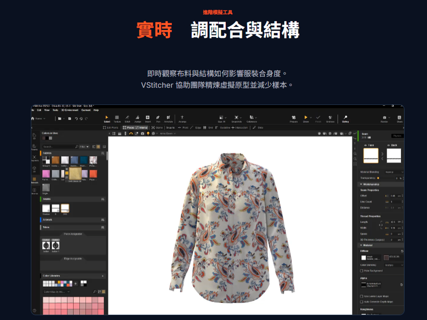The width and height of the screenshot is (427, 320).
Task: Click the Pieces mode button
Action: coord(129,128)
